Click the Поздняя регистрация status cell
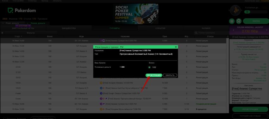The width and height of the screenshot is (269, 119). point(206,104)
